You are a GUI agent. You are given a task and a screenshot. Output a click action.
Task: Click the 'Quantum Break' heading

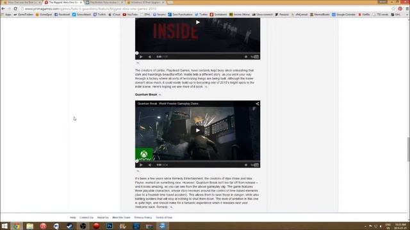point(146,95)
